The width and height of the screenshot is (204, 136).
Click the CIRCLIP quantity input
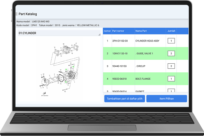click(171, 66)
